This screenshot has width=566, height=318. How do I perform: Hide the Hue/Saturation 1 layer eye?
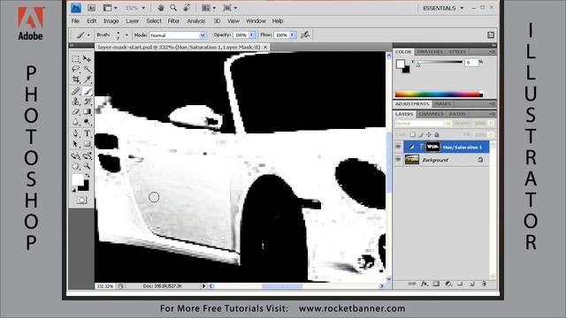click(398, 148)
